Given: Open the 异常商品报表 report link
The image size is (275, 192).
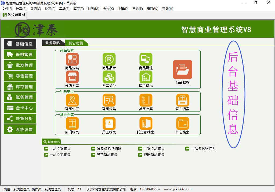Looking at the screenshot, I should pyautogui.click(x=107, y=155).
